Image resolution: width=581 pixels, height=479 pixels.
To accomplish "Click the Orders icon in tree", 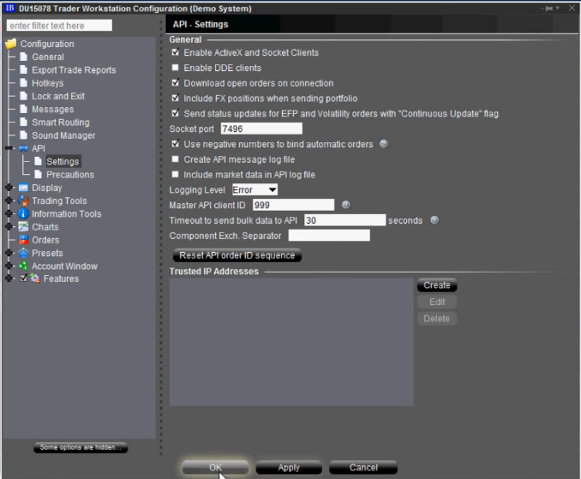I will pyautogui.click(x=23, y=240).
